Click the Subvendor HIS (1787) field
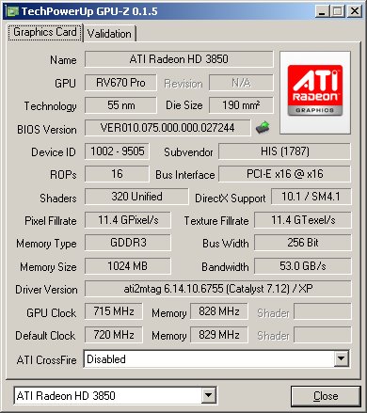Viewport: 367px width, 413px height. pyautogui.click(x=284, y=151)
